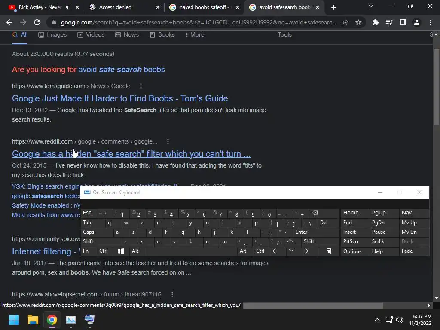Toggle the Chrome side panel icon
Viewport: 440px width, 330px height.
coord(403,22)
